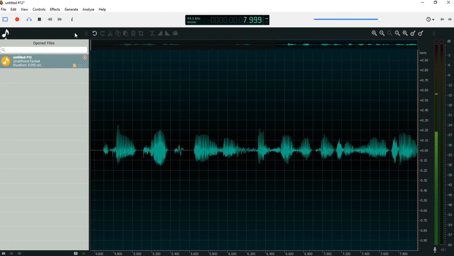Open the Analyze menu
This screenshot has height=256, width=454.
(88, 9)
